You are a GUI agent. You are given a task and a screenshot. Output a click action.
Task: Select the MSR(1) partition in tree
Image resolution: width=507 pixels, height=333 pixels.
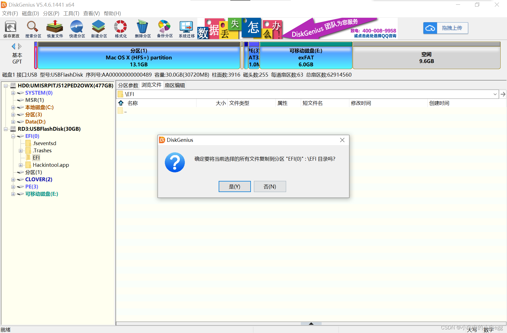pos(34,100)
